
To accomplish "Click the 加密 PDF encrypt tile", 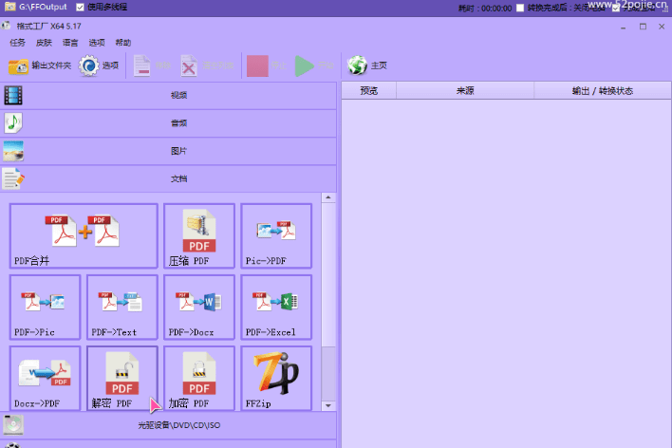I will point(198,378).
